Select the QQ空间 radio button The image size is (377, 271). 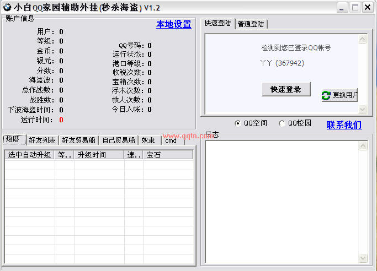point(237,123)
